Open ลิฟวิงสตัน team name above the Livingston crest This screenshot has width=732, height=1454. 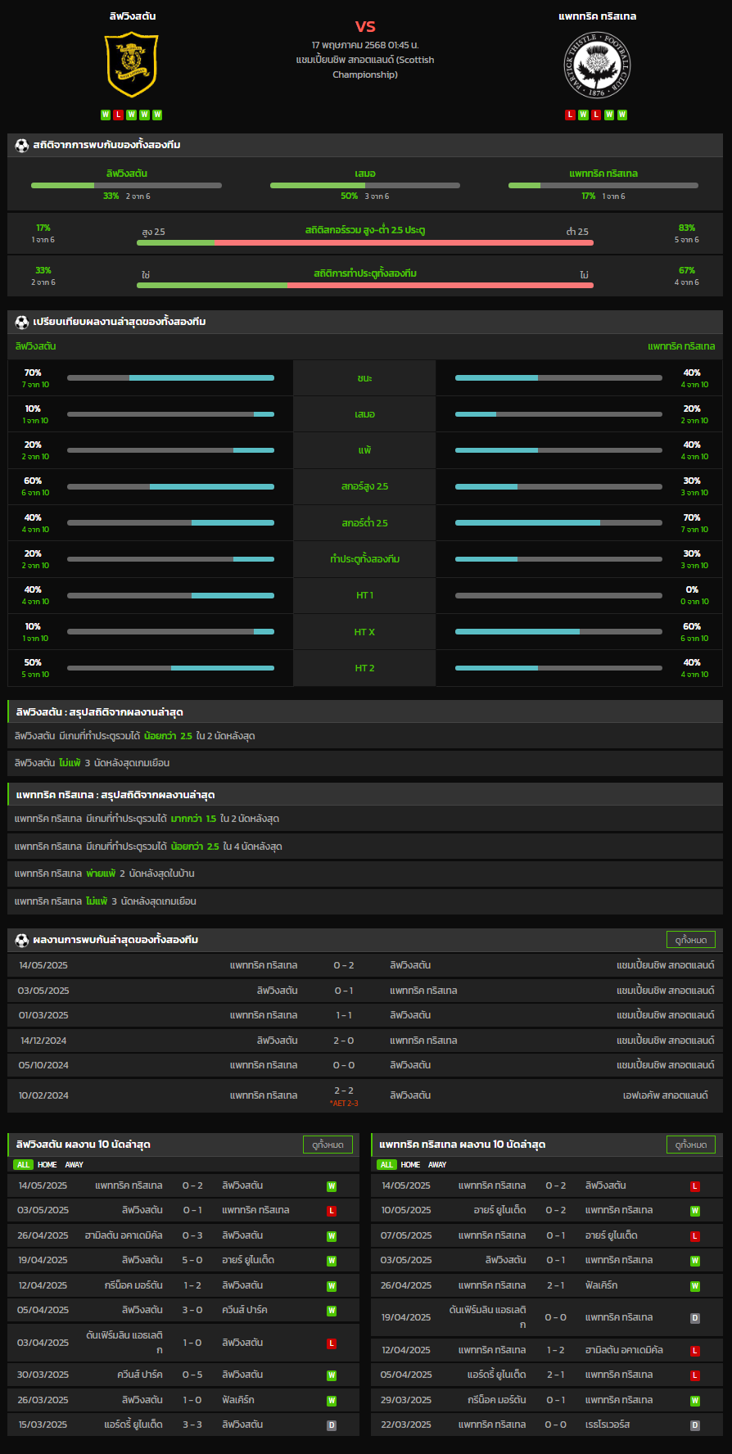point(133,16)
